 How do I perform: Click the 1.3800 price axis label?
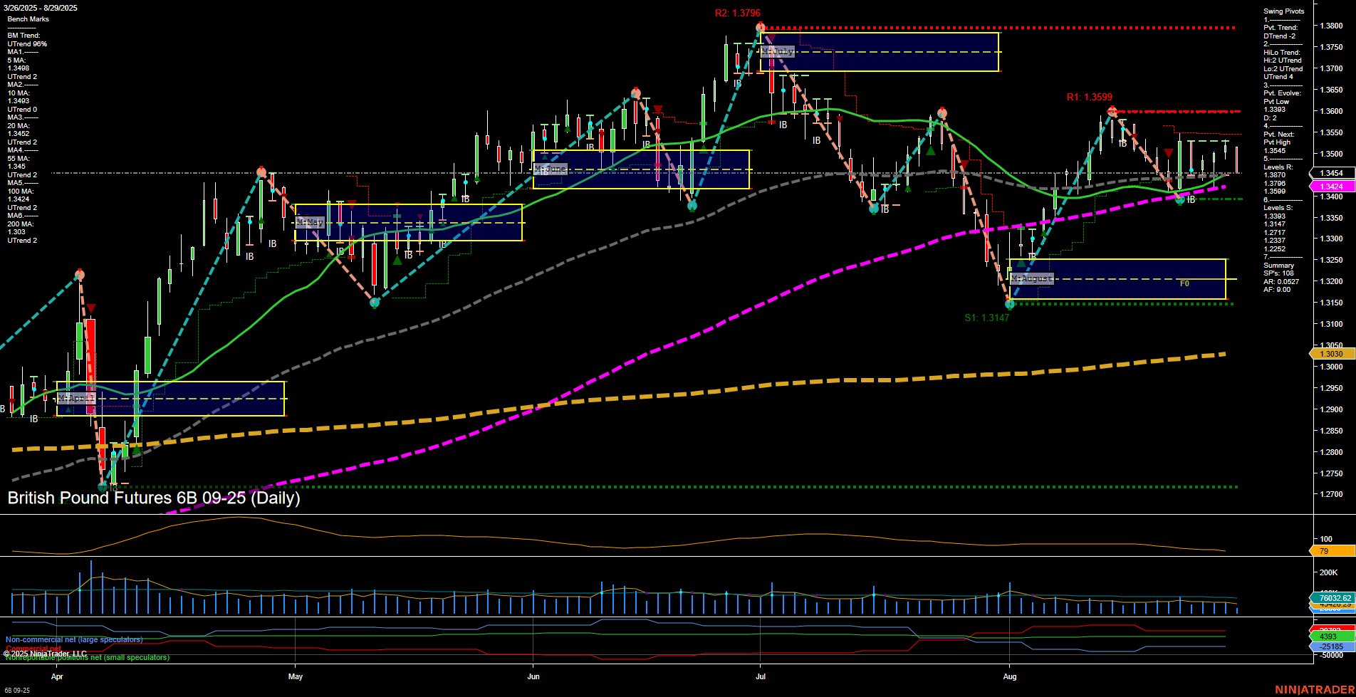pos(1331,26)
